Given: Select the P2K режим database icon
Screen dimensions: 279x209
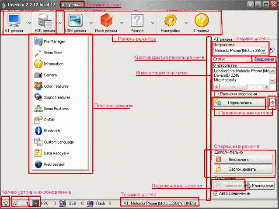Looking at the screenshot, I should click(45, 21).
